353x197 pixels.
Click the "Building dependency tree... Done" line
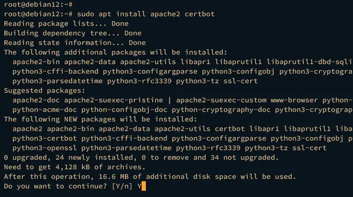[73, 33]
